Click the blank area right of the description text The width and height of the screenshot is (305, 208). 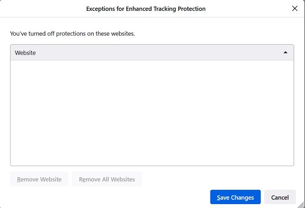[218, 33]
